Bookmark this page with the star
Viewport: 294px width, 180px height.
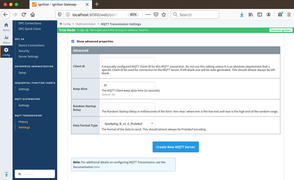(x=164, y=15)
